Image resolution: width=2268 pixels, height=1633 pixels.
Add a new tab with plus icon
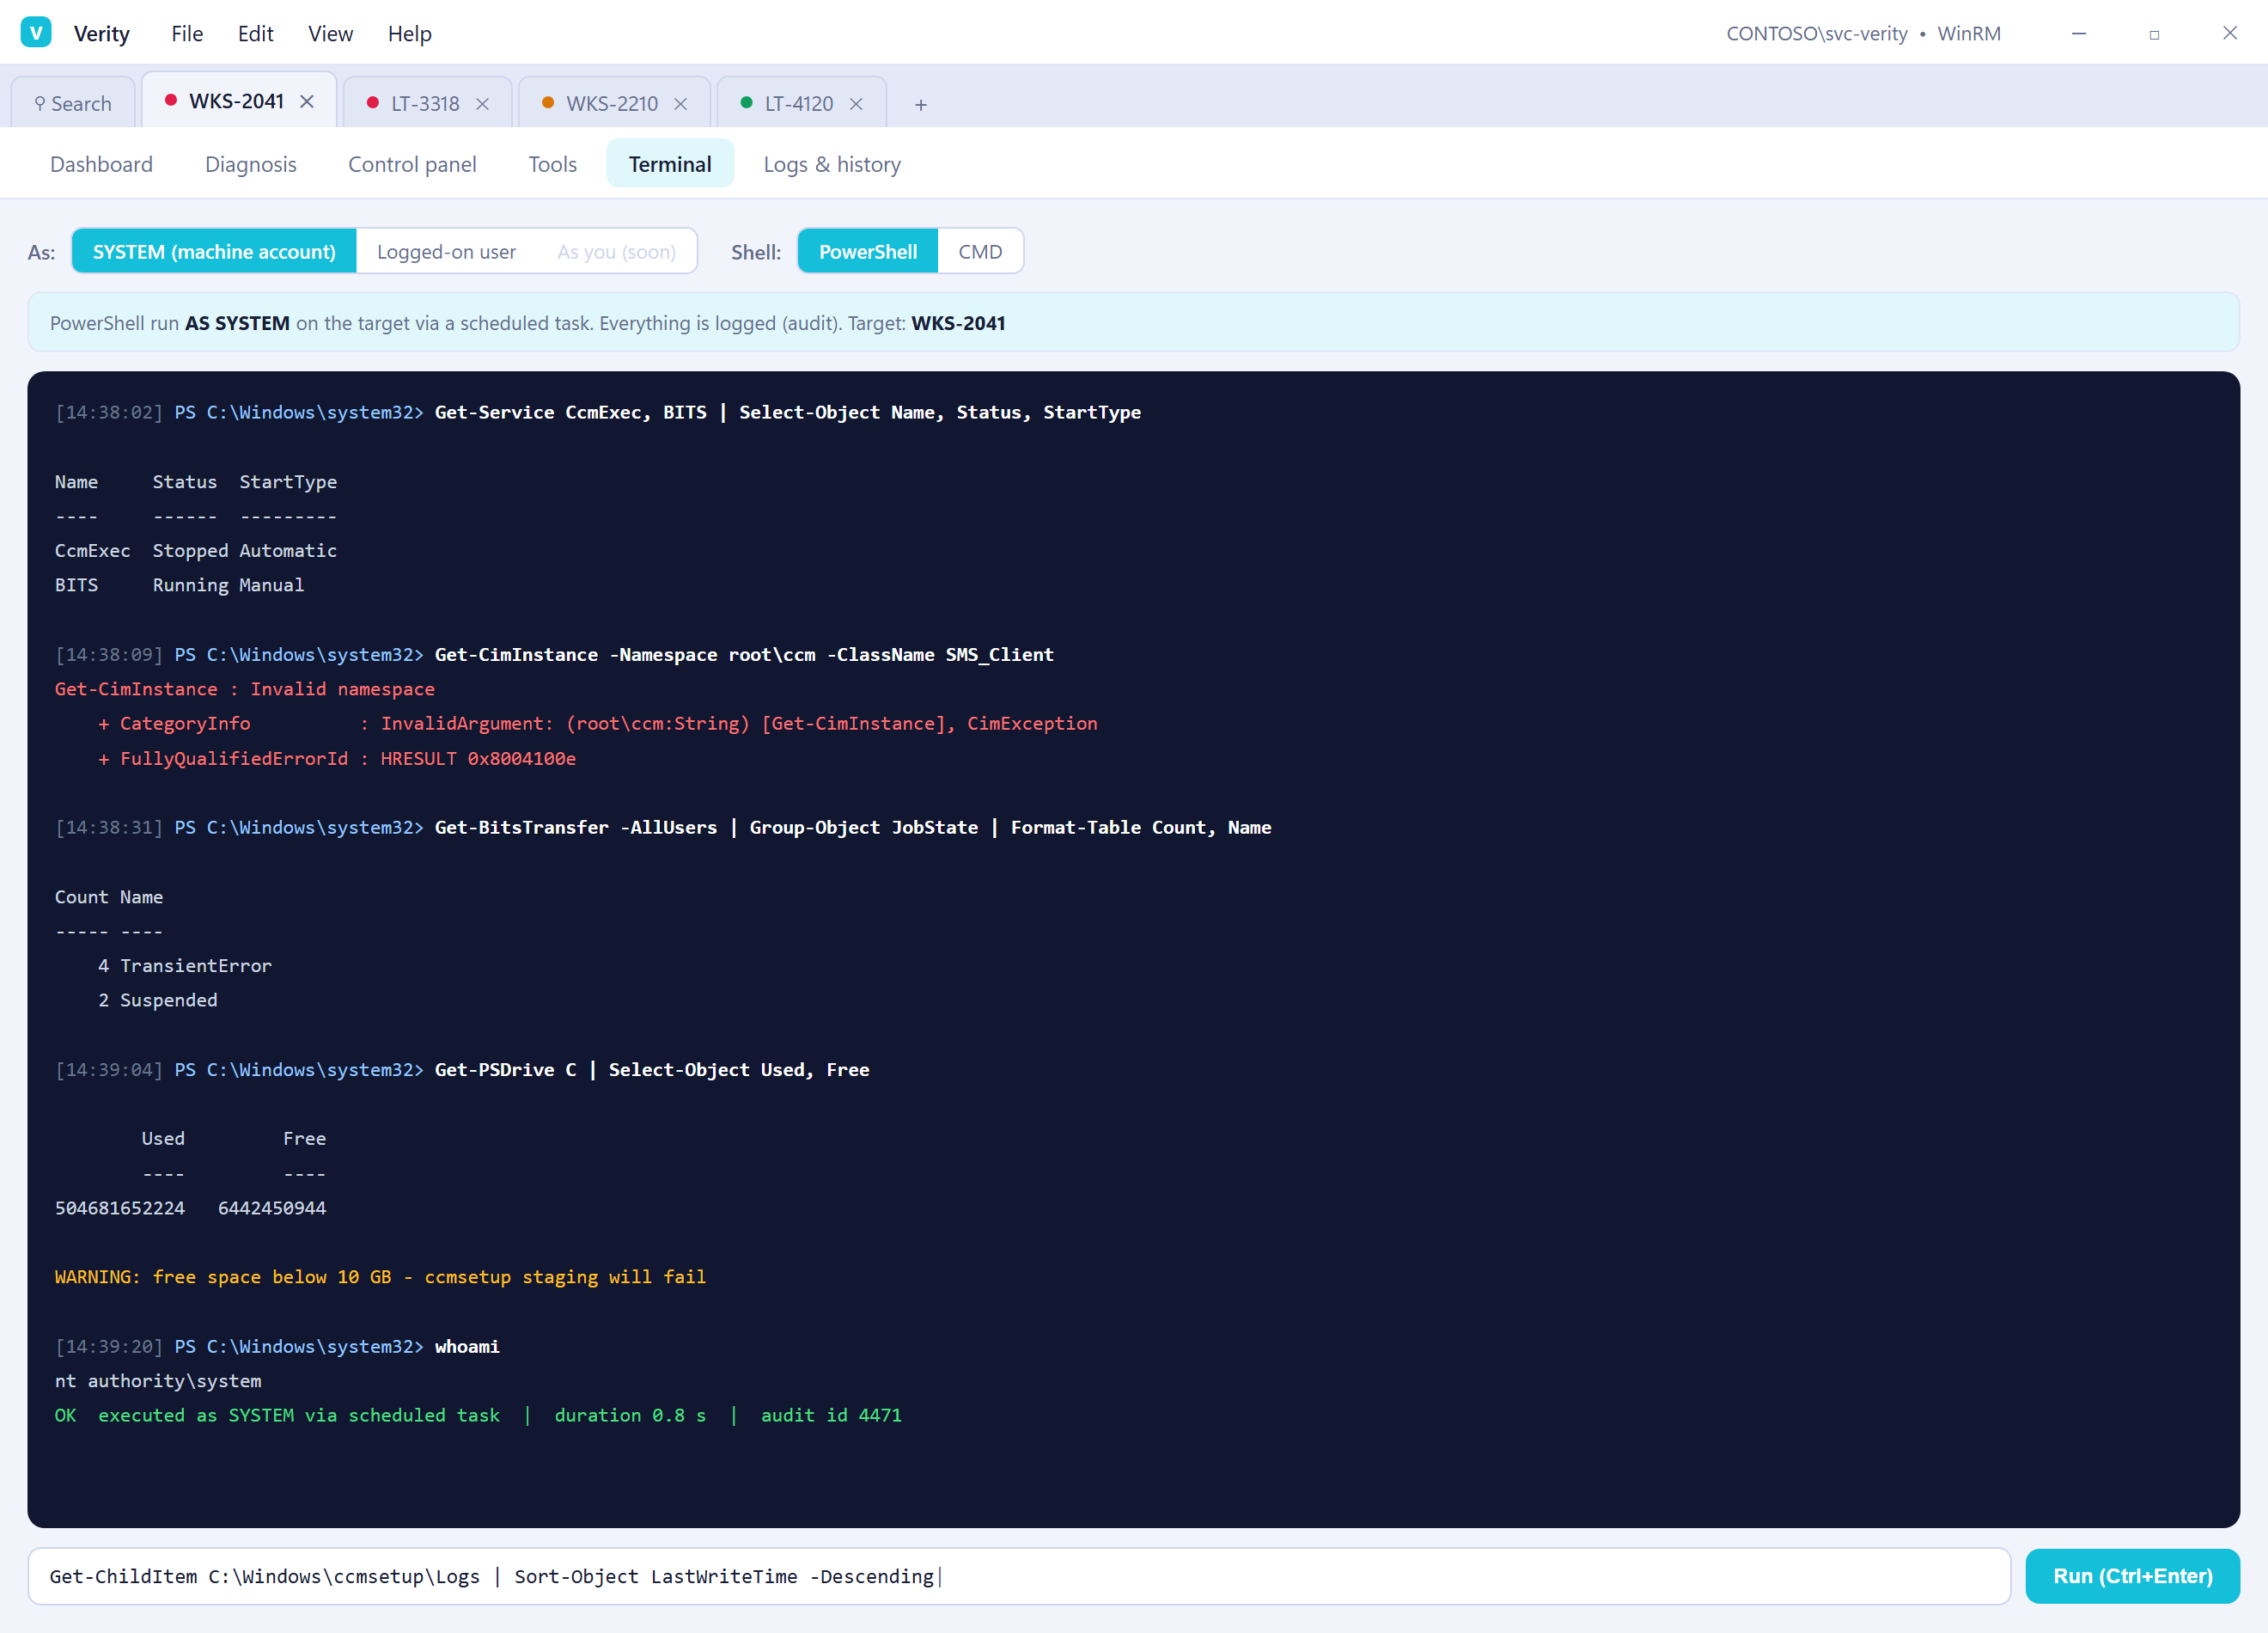(x=921, y=104)
